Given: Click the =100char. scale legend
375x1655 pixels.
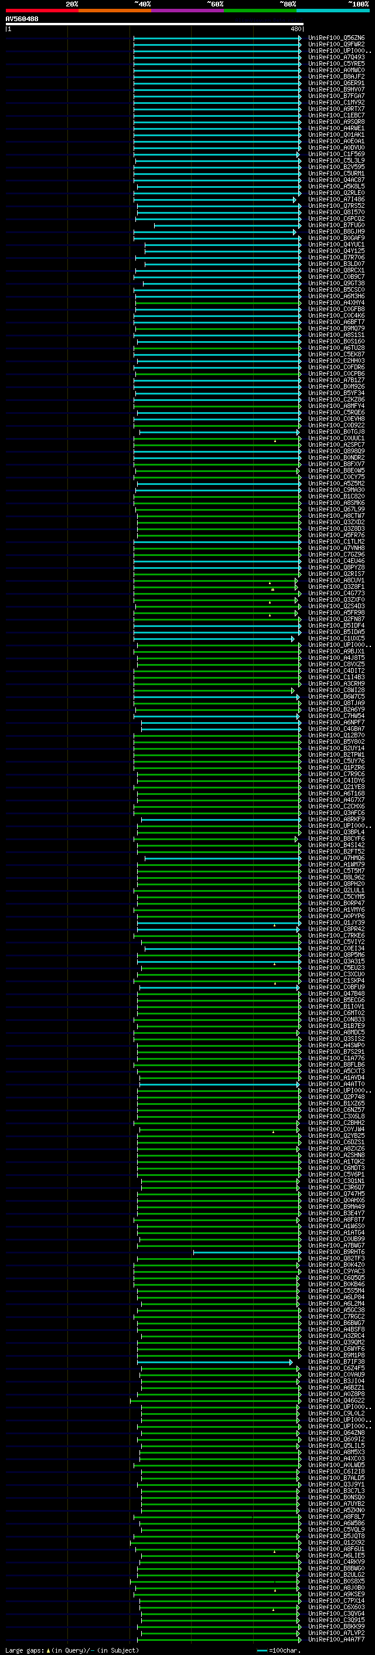Looking at the screenshot, I should pos(279,1650).
